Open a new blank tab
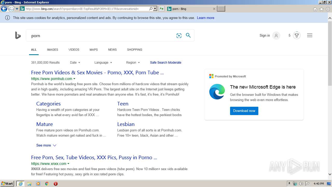The image size is (332, 187). pos(221,9)
